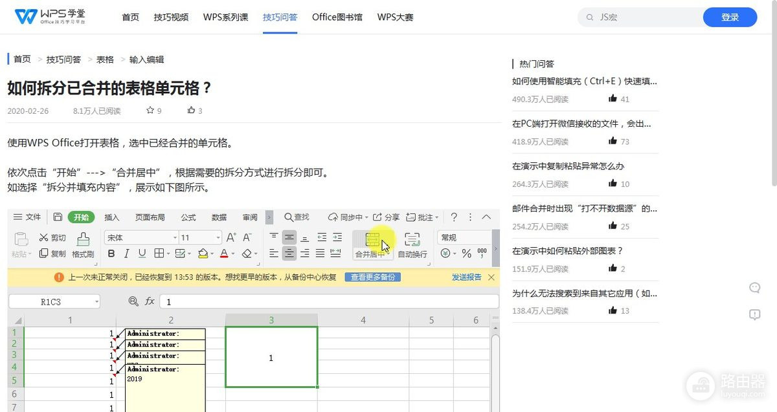Click the save icon in spreadsheet toolbar
Screen dimensions: 777x412
(58, 217)
